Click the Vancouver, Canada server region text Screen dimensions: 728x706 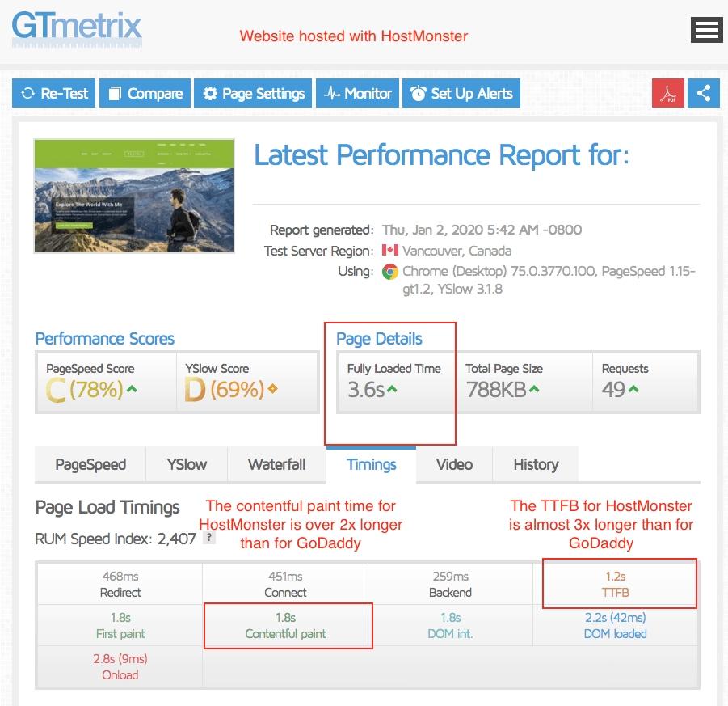coord(457,251)
